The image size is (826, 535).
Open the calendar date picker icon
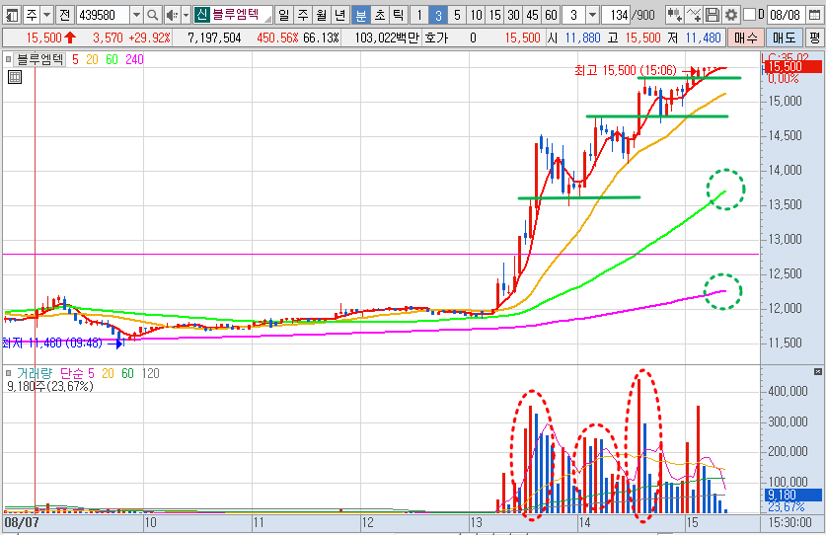(x=814, y=15)
